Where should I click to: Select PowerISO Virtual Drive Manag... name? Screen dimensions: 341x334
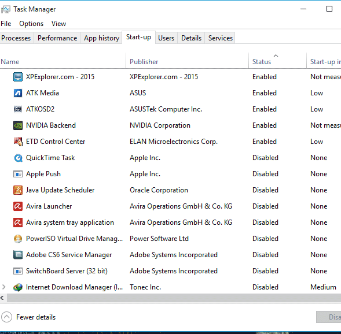(x=74, y=239)
